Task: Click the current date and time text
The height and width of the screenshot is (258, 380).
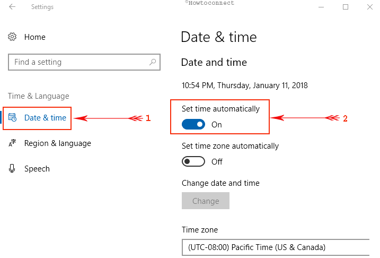Action: pos(245,85)
